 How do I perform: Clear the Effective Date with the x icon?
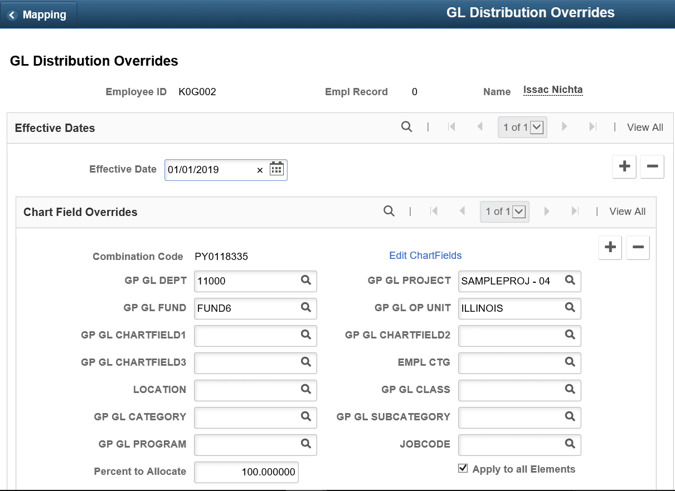click(260, 170)
